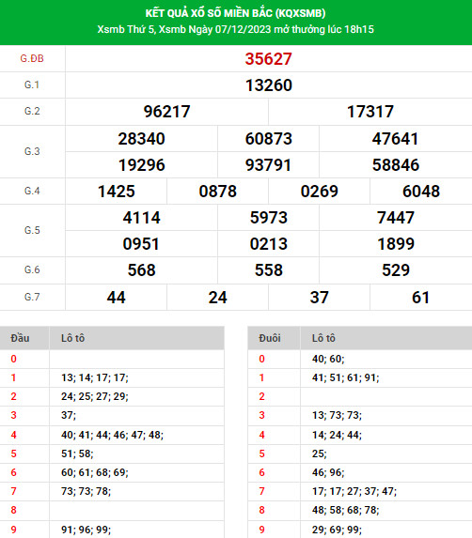Click the G.ĐB row label
This screenshot has height=538, width=472.
click(32, 58)
